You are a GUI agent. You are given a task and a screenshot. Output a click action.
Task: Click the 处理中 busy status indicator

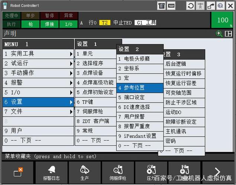[x=12, y=16]
